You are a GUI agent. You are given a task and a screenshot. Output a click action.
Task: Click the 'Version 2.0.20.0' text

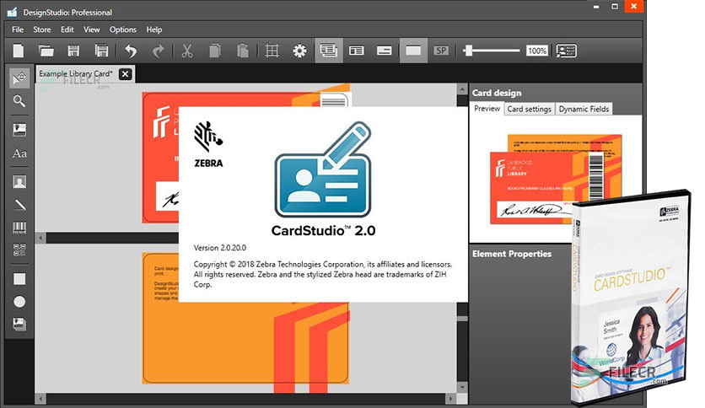220,248
